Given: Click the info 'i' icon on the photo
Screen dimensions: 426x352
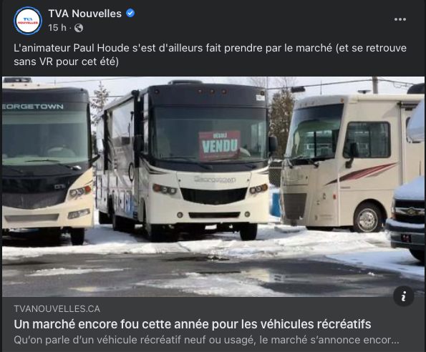Looking at the screenshot, I should 404,295.
